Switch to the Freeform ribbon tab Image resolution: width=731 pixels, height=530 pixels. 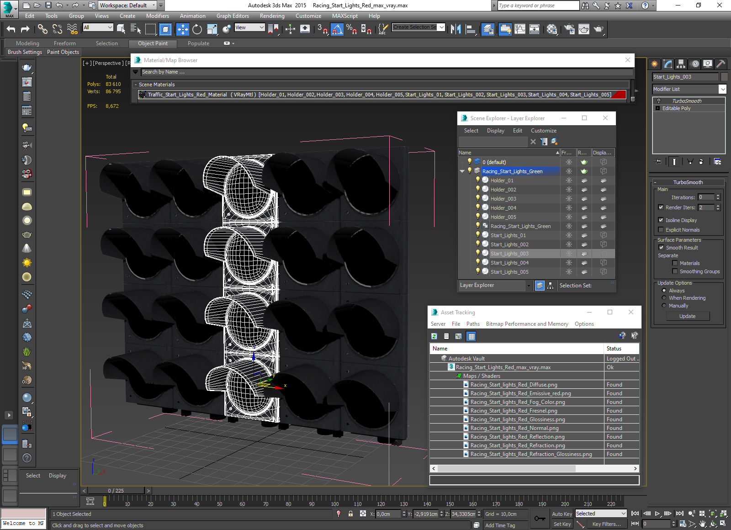coord(64,43)
